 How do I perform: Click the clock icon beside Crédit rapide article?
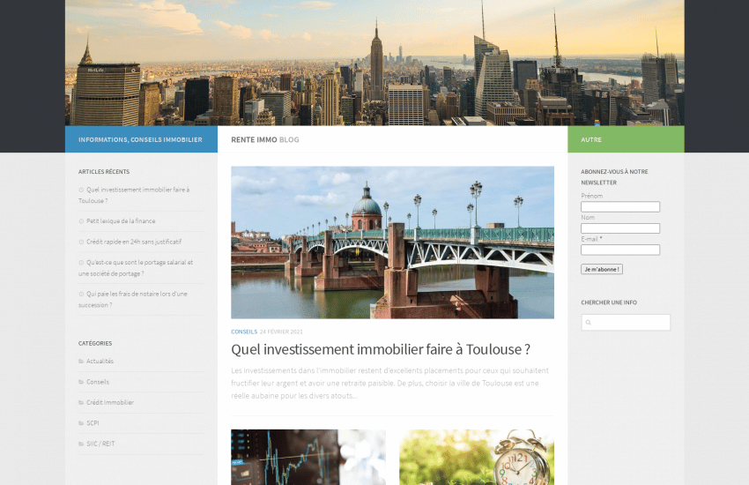tap(81, 242)
